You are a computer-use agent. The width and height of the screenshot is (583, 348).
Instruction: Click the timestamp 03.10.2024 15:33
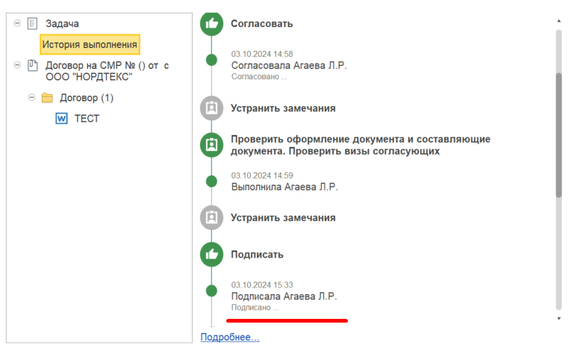point(262,285)
